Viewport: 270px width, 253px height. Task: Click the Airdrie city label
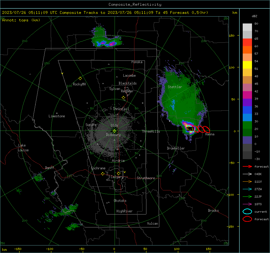(118, 161)
